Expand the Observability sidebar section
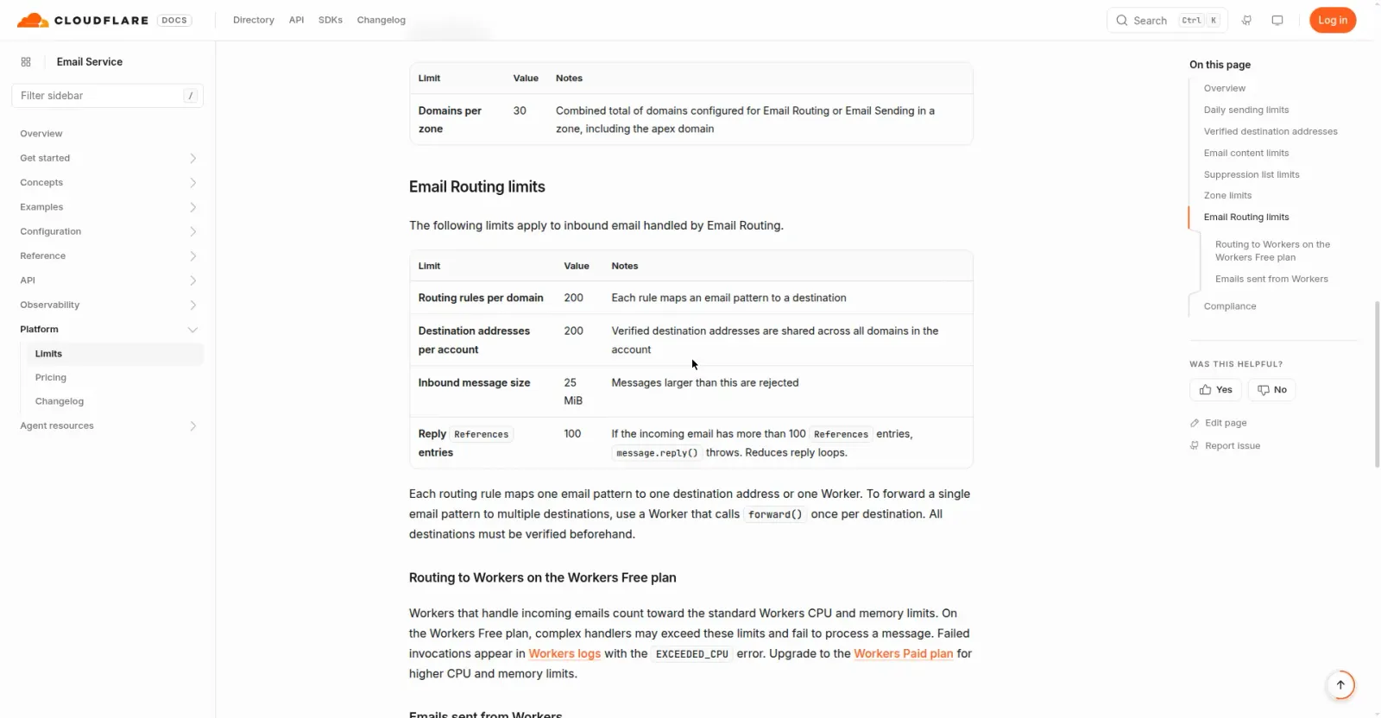The image size is (1381, 718). click(109, 305)
